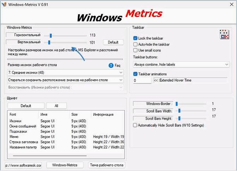Click the All button in Шрифт section
237x171 pixels.
(x=56, y=106)
